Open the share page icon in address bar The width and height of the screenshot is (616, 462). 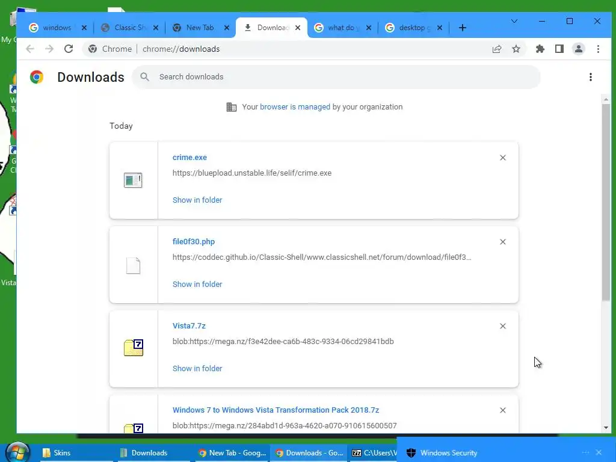(496, 49)
